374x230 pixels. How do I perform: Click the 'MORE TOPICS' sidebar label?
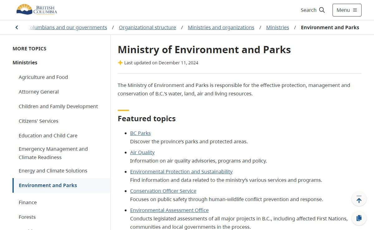pyautogui.click(x=30, y=48)
